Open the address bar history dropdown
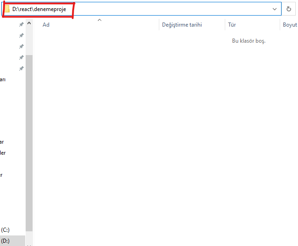 click(275, 9)
